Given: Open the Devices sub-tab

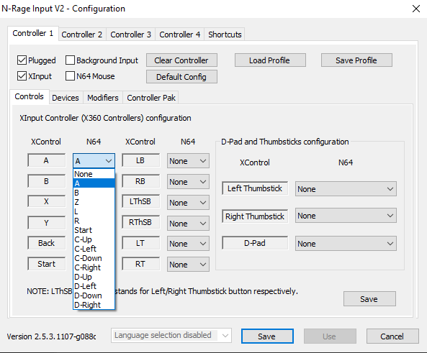Looking at the screenshot, I should 66,98.
